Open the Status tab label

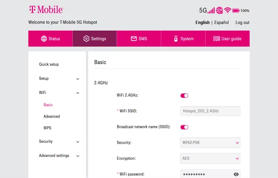pos(54,38)
